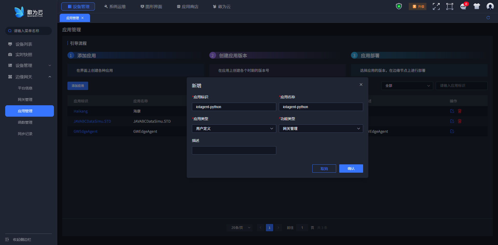The width and height of the screenshot is (498, 245).
Task: Click the orange 升级 upgrade button
Action: pos(418,6)
